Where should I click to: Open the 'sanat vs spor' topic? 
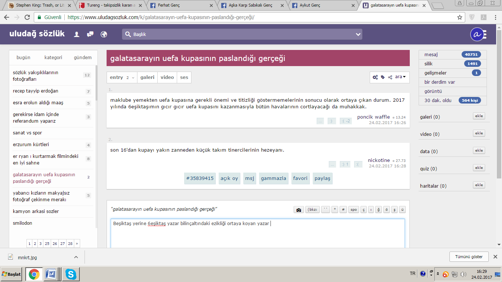(x=28, y=133)
